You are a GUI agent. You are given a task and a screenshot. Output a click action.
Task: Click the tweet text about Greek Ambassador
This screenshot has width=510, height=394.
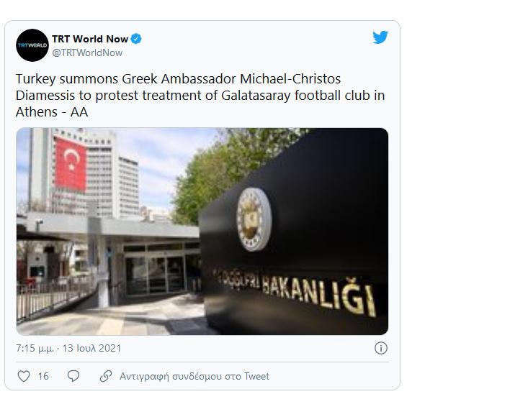(200, 96)
